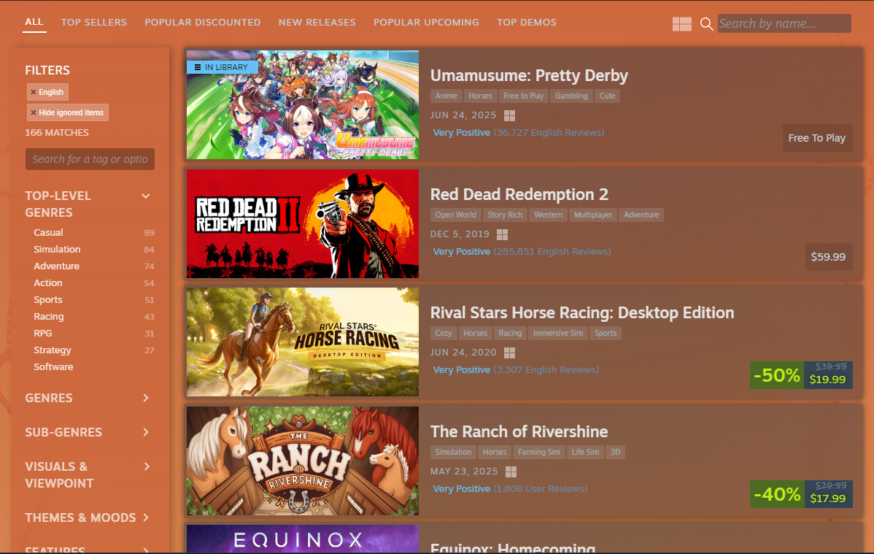874x554 pixels.
Task: Open the Popular Upcoming tab
Action: pos(426,23)
